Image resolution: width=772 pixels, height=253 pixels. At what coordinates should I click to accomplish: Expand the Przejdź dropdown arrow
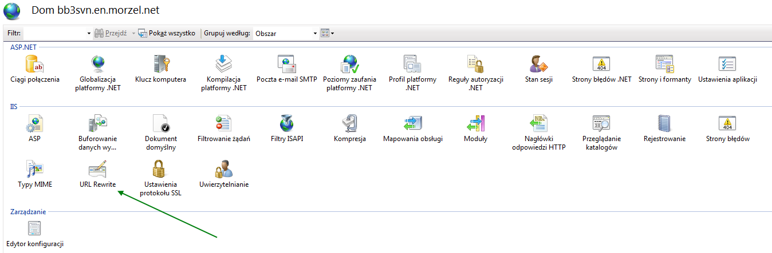(x=133, y=34)
